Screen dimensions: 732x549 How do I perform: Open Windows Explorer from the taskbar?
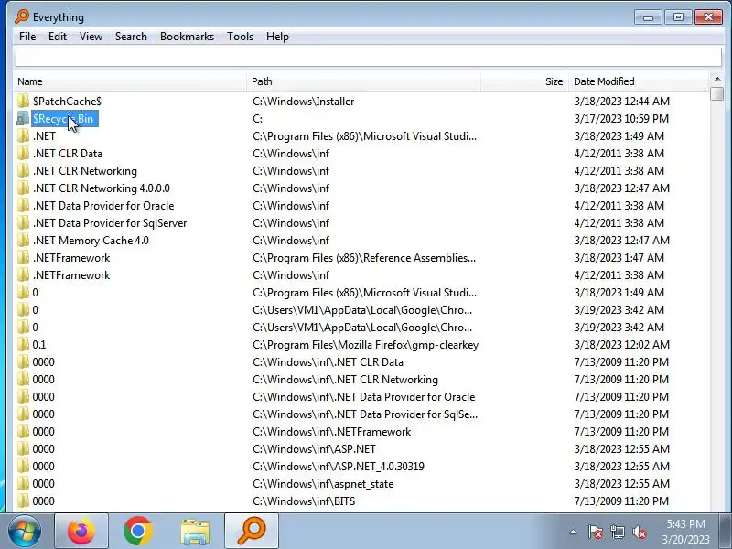(195, 531)
